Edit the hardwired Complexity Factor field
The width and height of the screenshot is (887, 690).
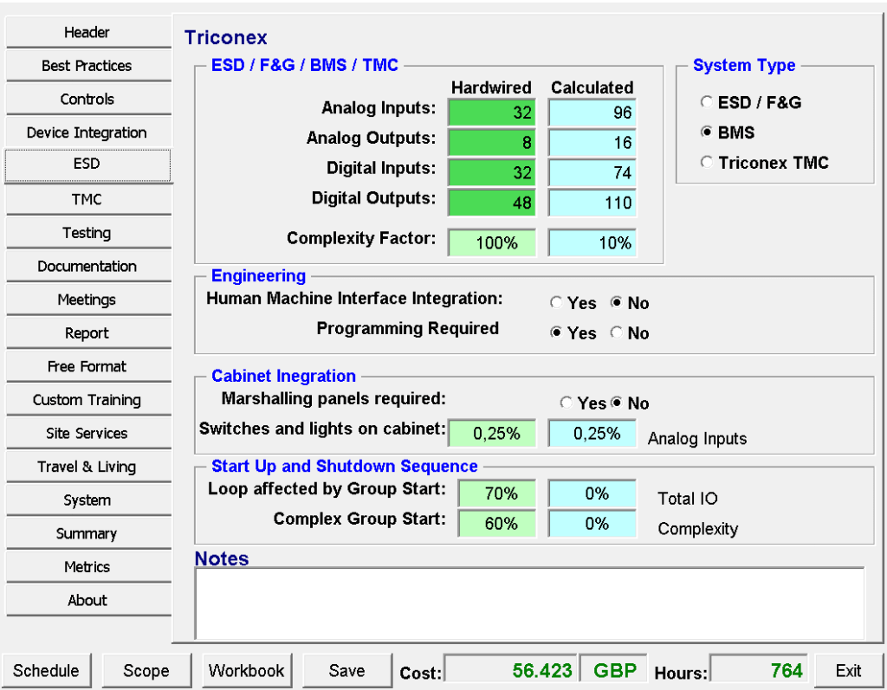491,243
